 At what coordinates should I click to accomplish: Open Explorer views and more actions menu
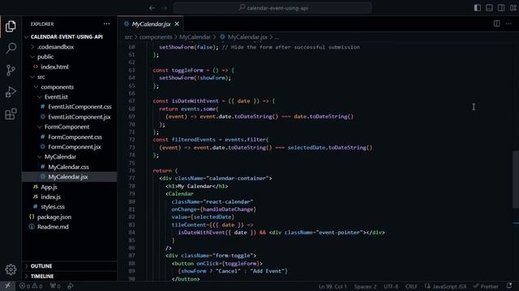(106, 23)
